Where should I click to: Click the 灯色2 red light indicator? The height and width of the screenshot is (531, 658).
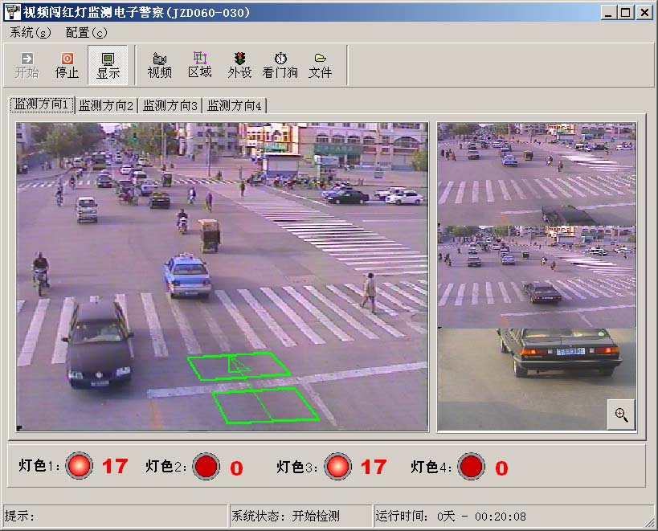[206, 466]
